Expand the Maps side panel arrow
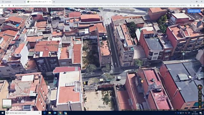The width and height of the screenshot is (204, 115). 1,11
